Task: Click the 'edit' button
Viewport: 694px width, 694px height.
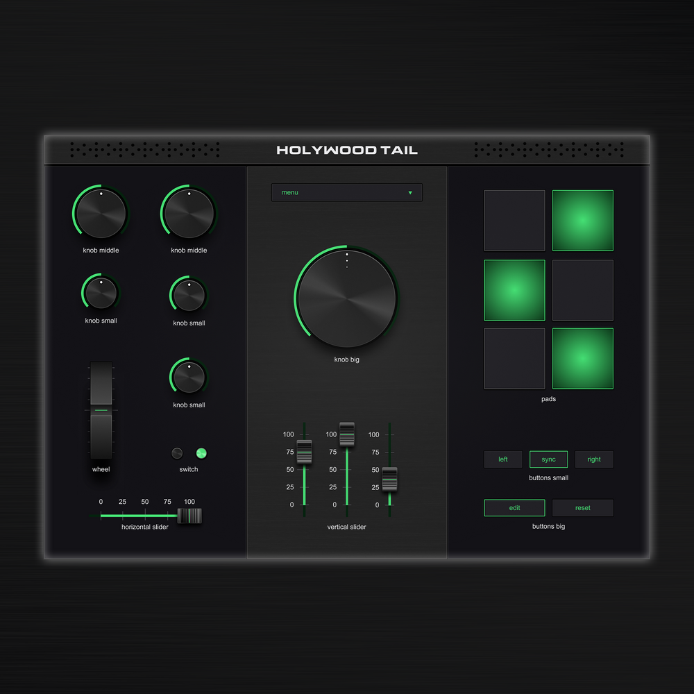Action: [x=514, y=507]
